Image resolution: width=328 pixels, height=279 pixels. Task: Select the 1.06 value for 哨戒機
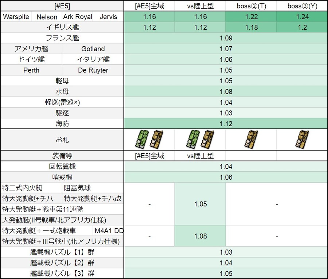pyautogui.click(x=226, y=177)
